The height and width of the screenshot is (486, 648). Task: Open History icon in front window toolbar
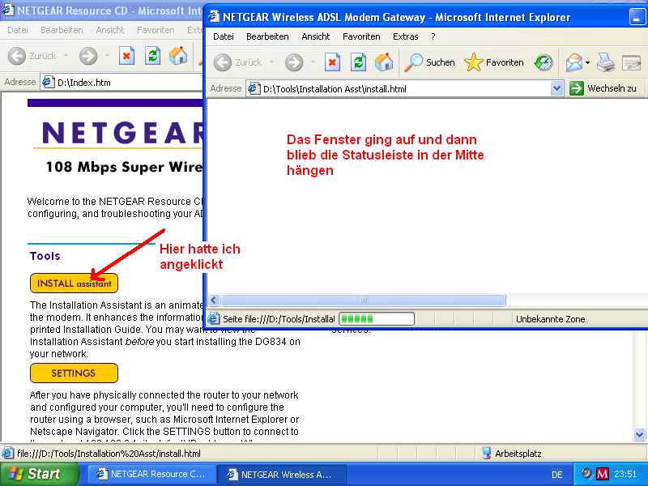(543, 63)
